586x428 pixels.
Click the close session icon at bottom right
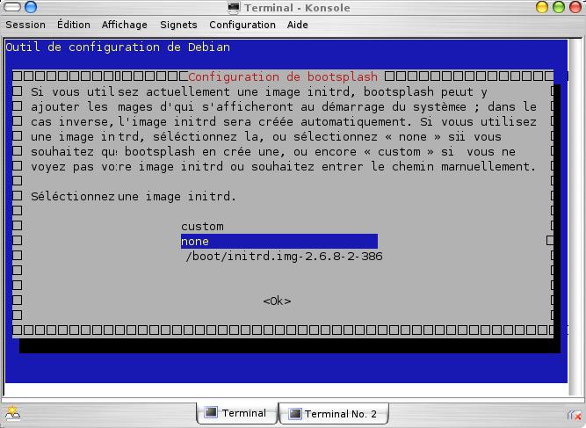(574, 415)
